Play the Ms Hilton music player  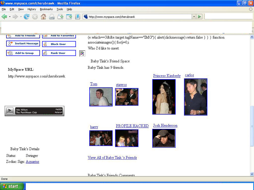(9, 111)
